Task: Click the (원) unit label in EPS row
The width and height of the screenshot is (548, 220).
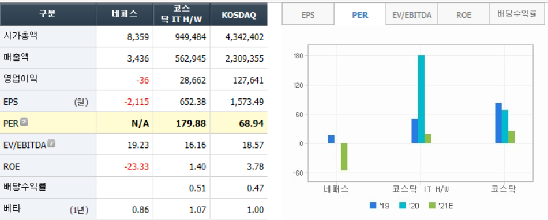Action: click(x=81, y=102)
